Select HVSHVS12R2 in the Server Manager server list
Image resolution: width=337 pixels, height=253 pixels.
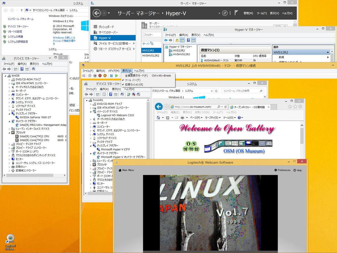click(x=151, y=55)
